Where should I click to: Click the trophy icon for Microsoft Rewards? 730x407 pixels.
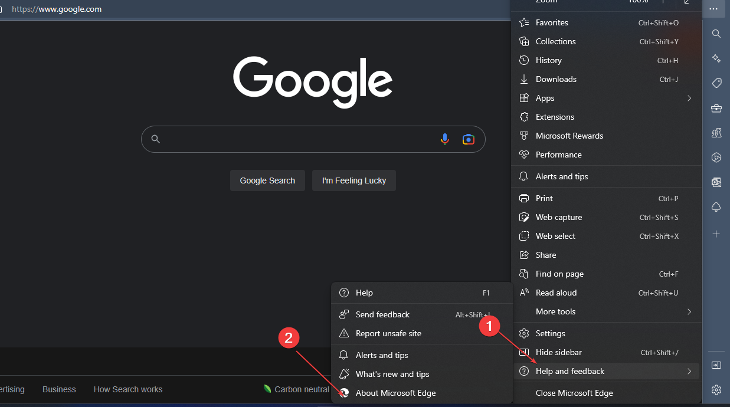coord(523,136)
